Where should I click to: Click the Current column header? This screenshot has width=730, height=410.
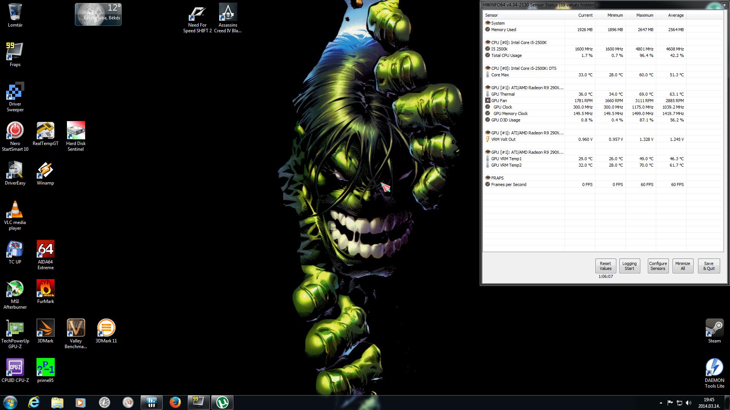click(580, 15)
